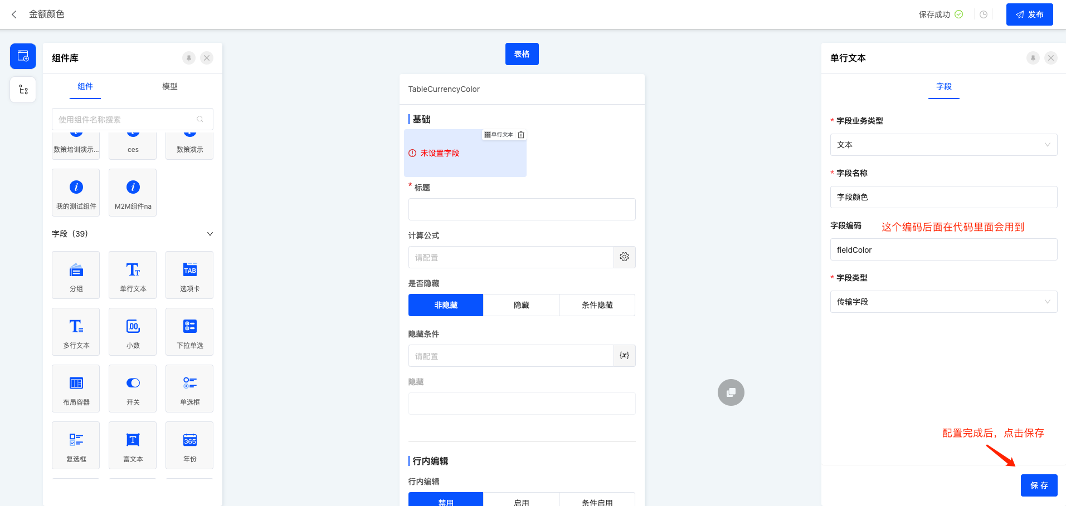
Task: Select the 隐藏 option
Action: pyautogui.click(x=521, y=305)
